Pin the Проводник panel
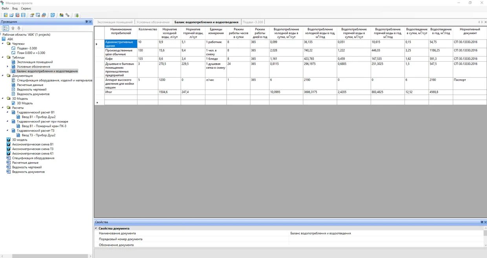The image size is (487, 258). point(87,22)
